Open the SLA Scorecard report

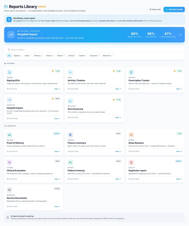click(x=118, y=118)
